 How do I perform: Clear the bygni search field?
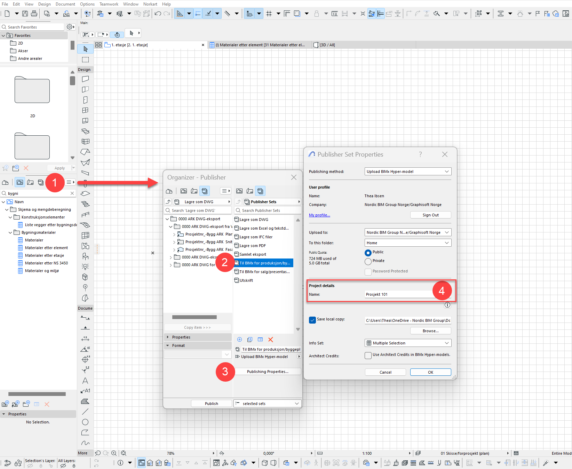click(x=72, y=193)
